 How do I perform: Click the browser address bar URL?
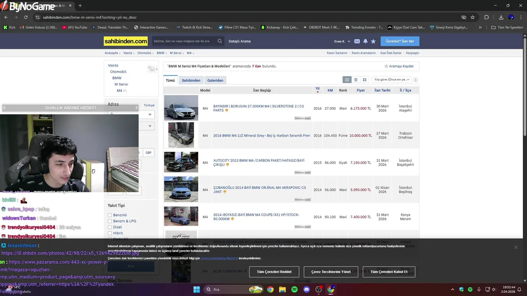(90, 17)
